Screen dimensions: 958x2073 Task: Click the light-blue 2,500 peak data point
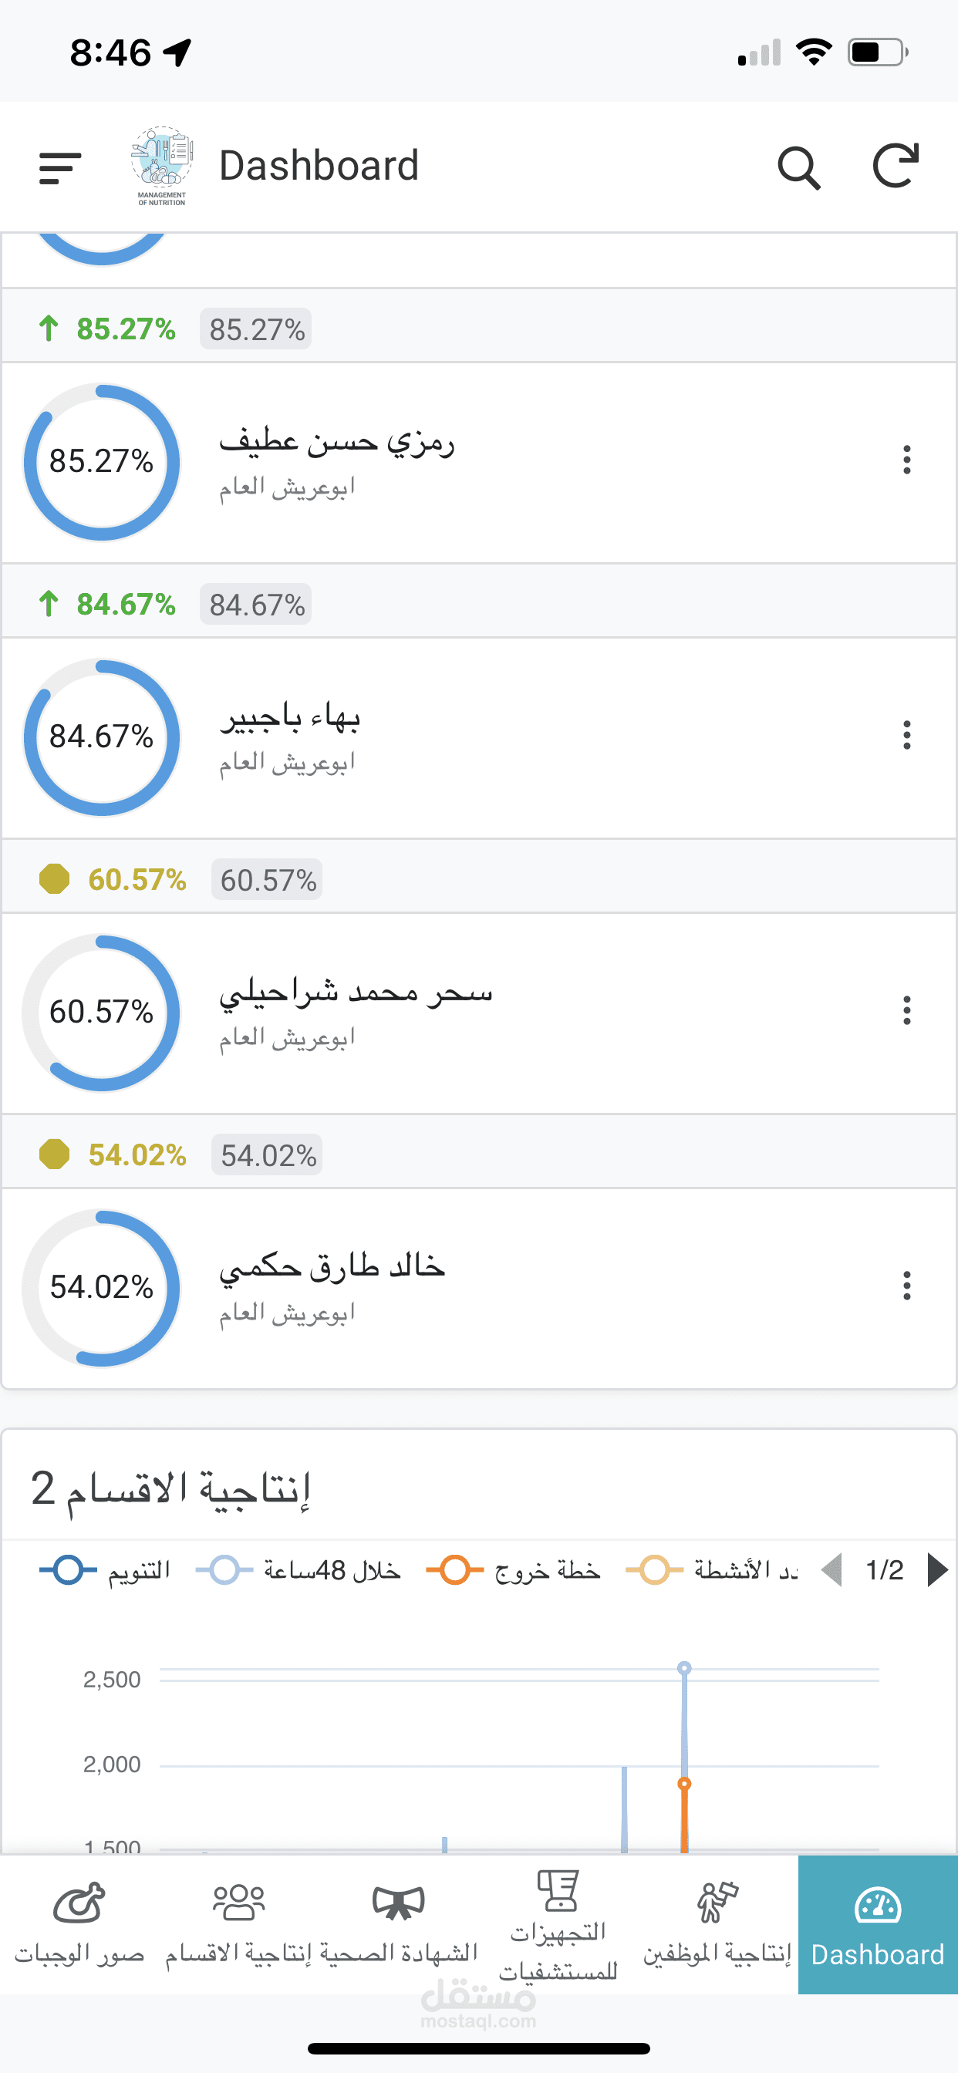(x=684, y=1668)
